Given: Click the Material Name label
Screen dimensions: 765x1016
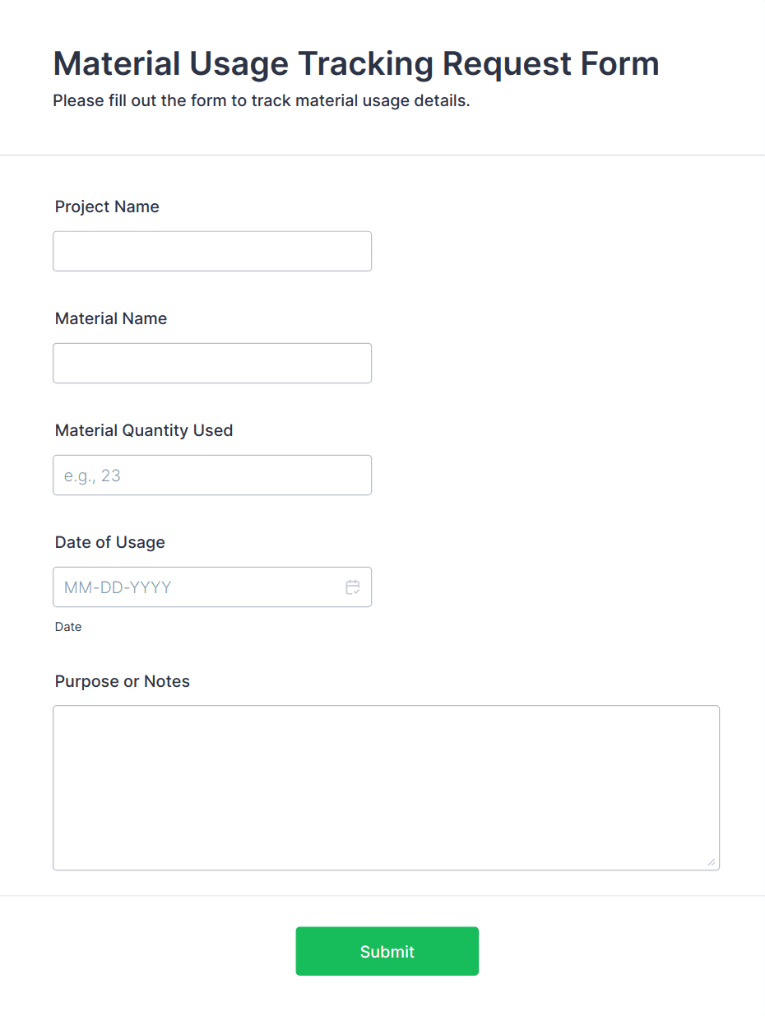Looking at the screenshot, I should [111, 318].
